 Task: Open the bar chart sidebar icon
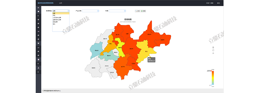(38, 31)
